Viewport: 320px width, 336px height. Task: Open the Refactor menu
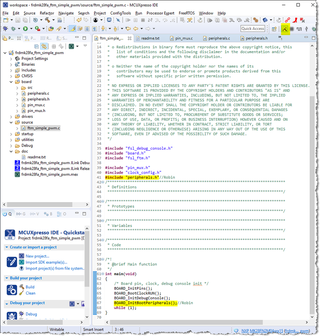click(47, 13)
